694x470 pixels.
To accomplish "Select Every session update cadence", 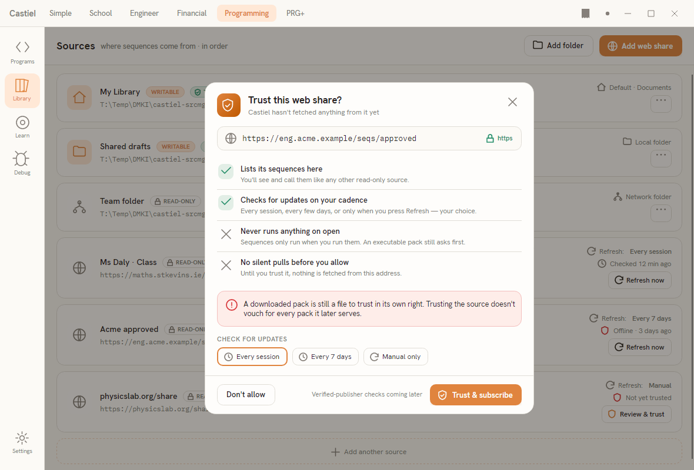I will click(252, 357).
